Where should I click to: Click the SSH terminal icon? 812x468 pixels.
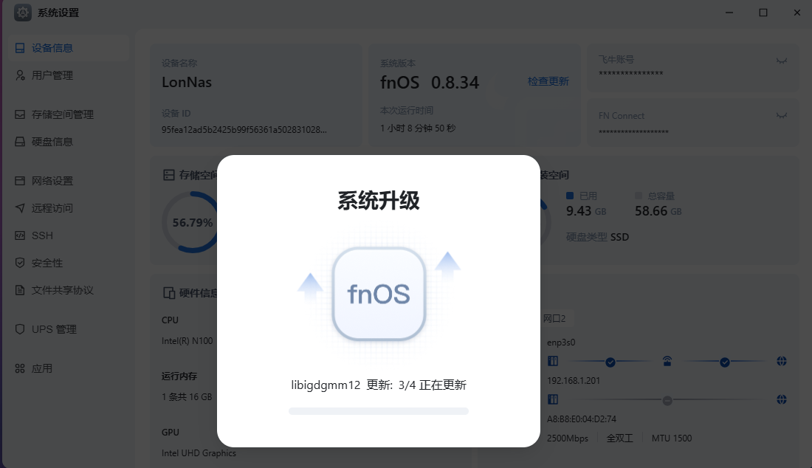click(x=20, y=235)
